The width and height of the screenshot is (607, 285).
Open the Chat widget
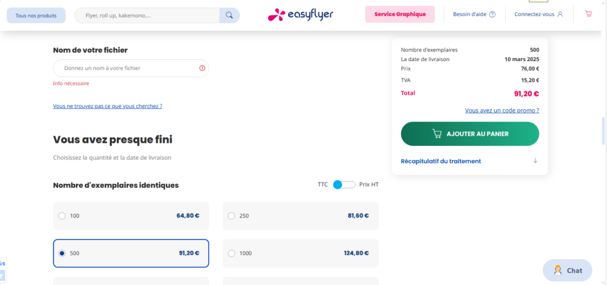567,270
